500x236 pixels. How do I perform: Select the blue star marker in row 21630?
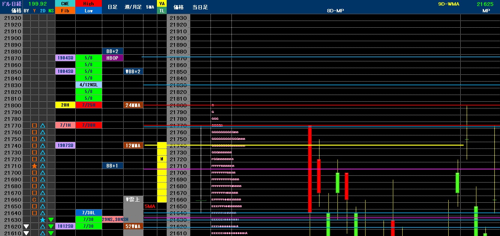(43, 220)
